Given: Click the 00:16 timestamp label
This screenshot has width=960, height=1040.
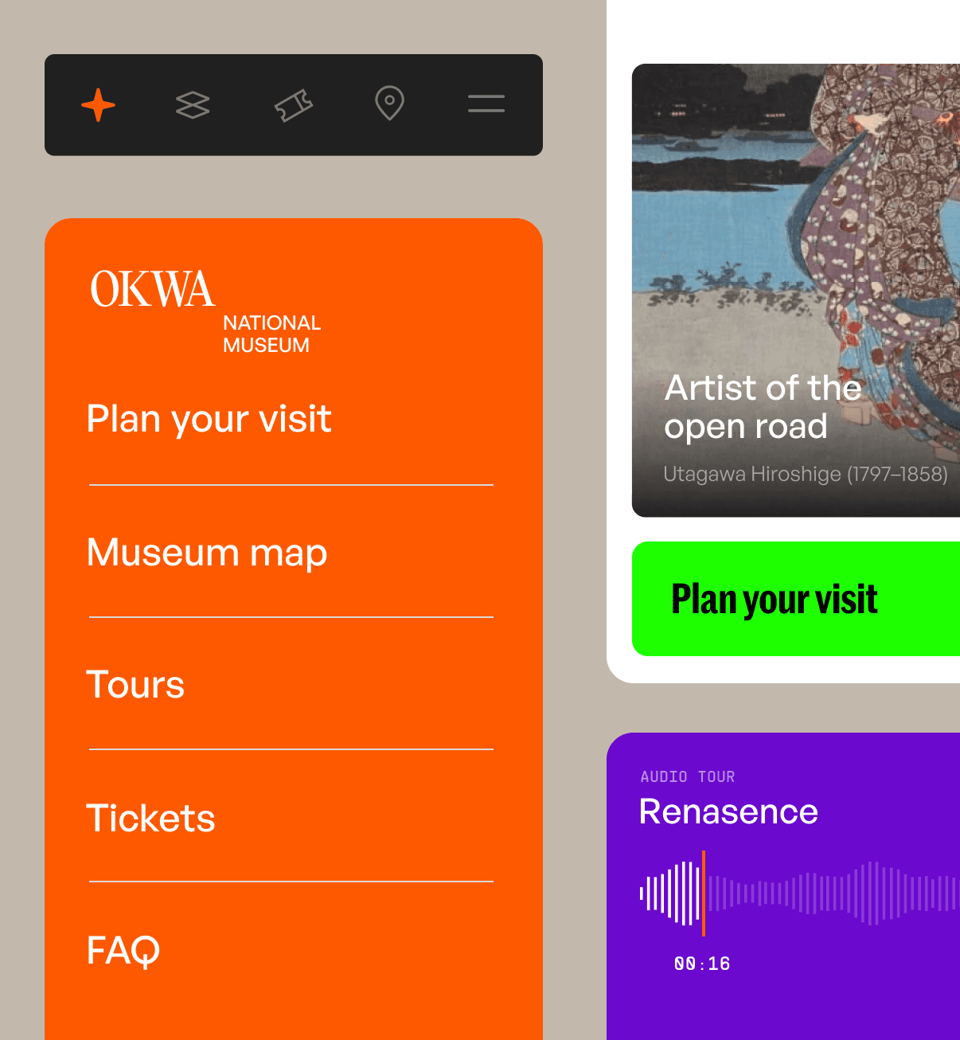Looking at the screenshot, I should point(702,964).
